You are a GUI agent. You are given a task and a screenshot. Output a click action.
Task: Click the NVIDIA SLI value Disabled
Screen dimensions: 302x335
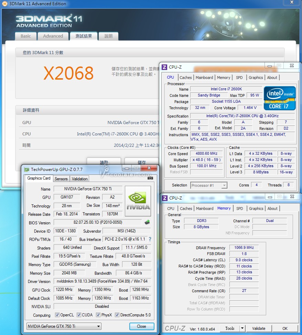pyautogui.click(x=102, y=307)
